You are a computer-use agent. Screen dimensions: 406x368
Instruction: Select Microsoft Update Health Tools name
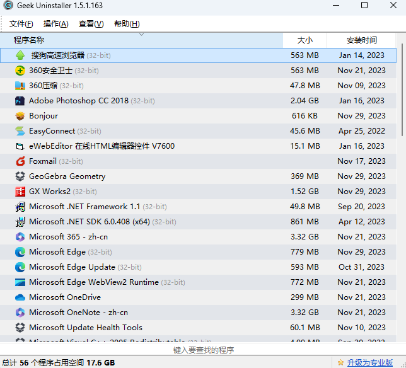86,328
